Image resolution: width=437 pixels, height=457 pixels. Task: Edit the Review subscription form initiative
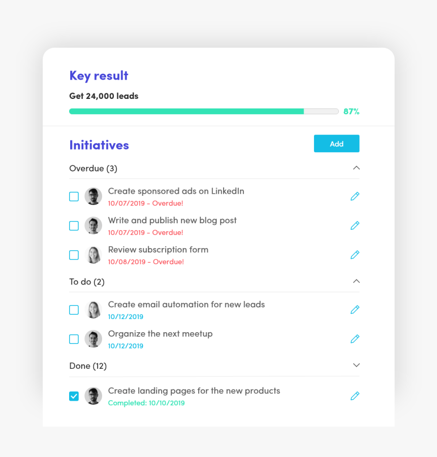355,255
